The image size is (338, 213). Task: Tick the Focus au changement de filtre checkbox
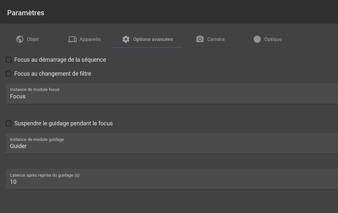[9, 74]
